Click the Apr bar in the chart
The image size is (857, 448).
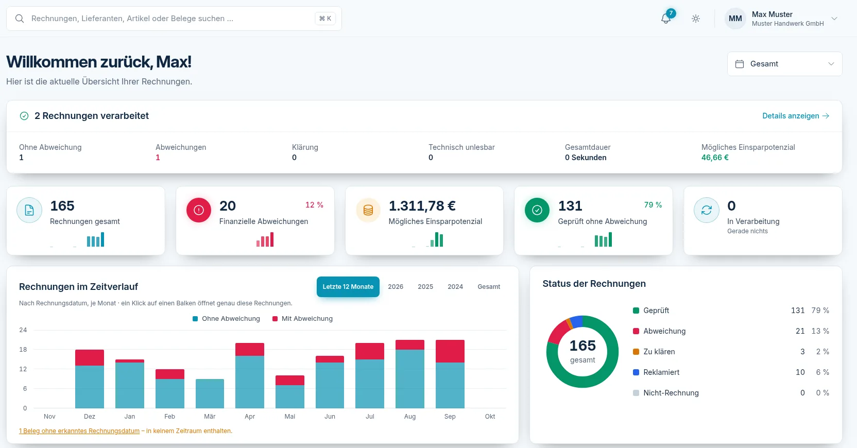pos(250,375)
